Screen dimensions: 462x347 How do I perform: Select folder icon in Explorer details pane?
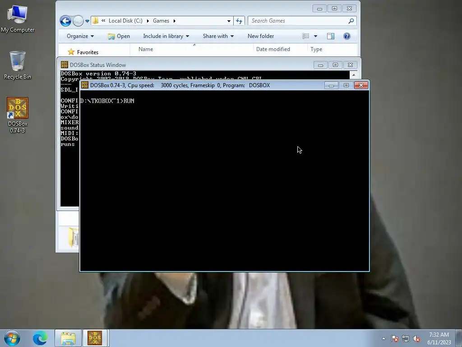tap(74, 237)
